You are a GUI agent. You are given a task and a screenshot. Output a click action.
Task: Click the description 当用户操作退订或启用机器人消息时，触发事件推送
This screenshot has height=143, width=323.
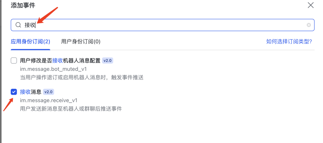82,77
